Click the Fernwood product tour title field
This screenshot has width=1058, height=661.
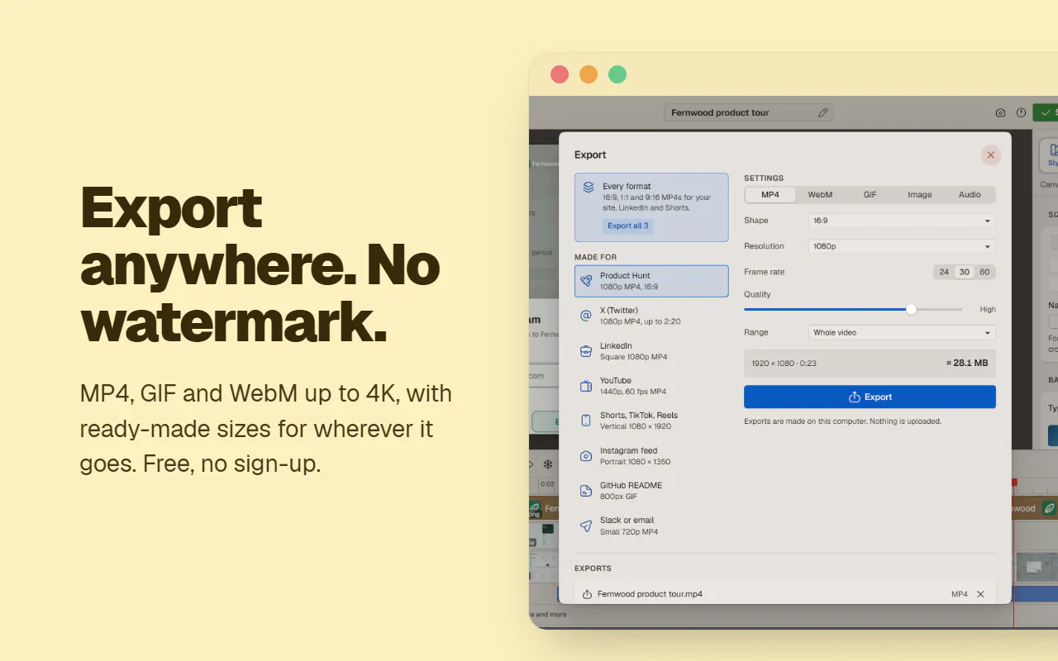coord(748,112)
